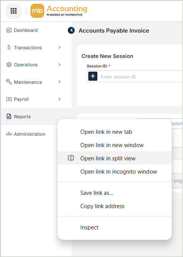
Task: Open the app launcher grid icon
Action: click(x=13, y=11)
